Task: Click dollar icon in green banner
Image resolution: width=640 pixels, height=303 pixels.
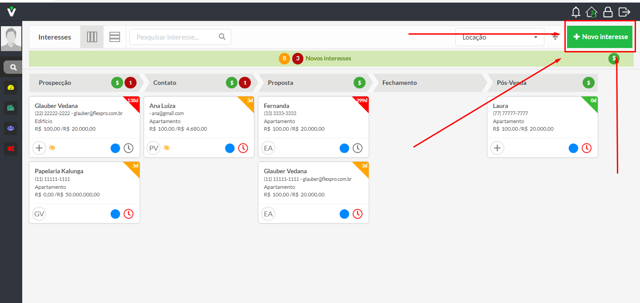Action: 614,59
